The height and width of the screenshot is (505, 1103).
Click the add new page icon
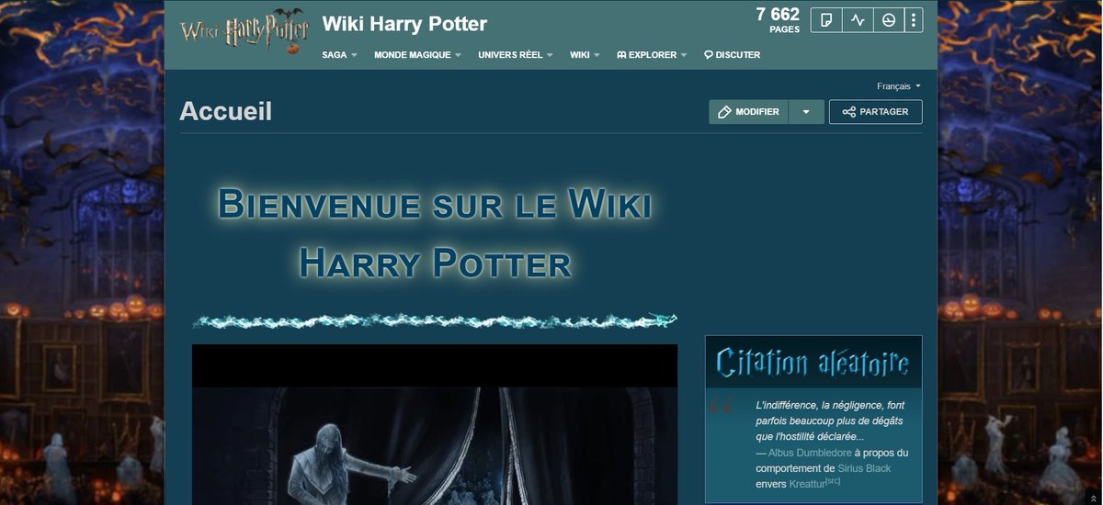(826, 20)
